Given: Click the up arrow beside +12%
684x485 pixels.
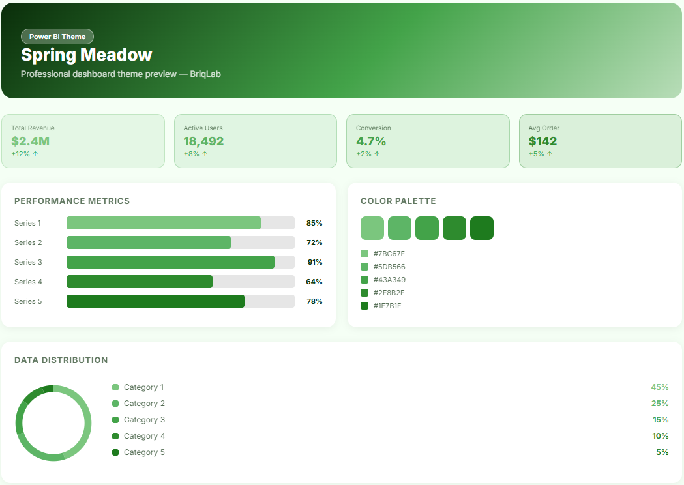Looking at the screenshot, I should tap(35, 154).
